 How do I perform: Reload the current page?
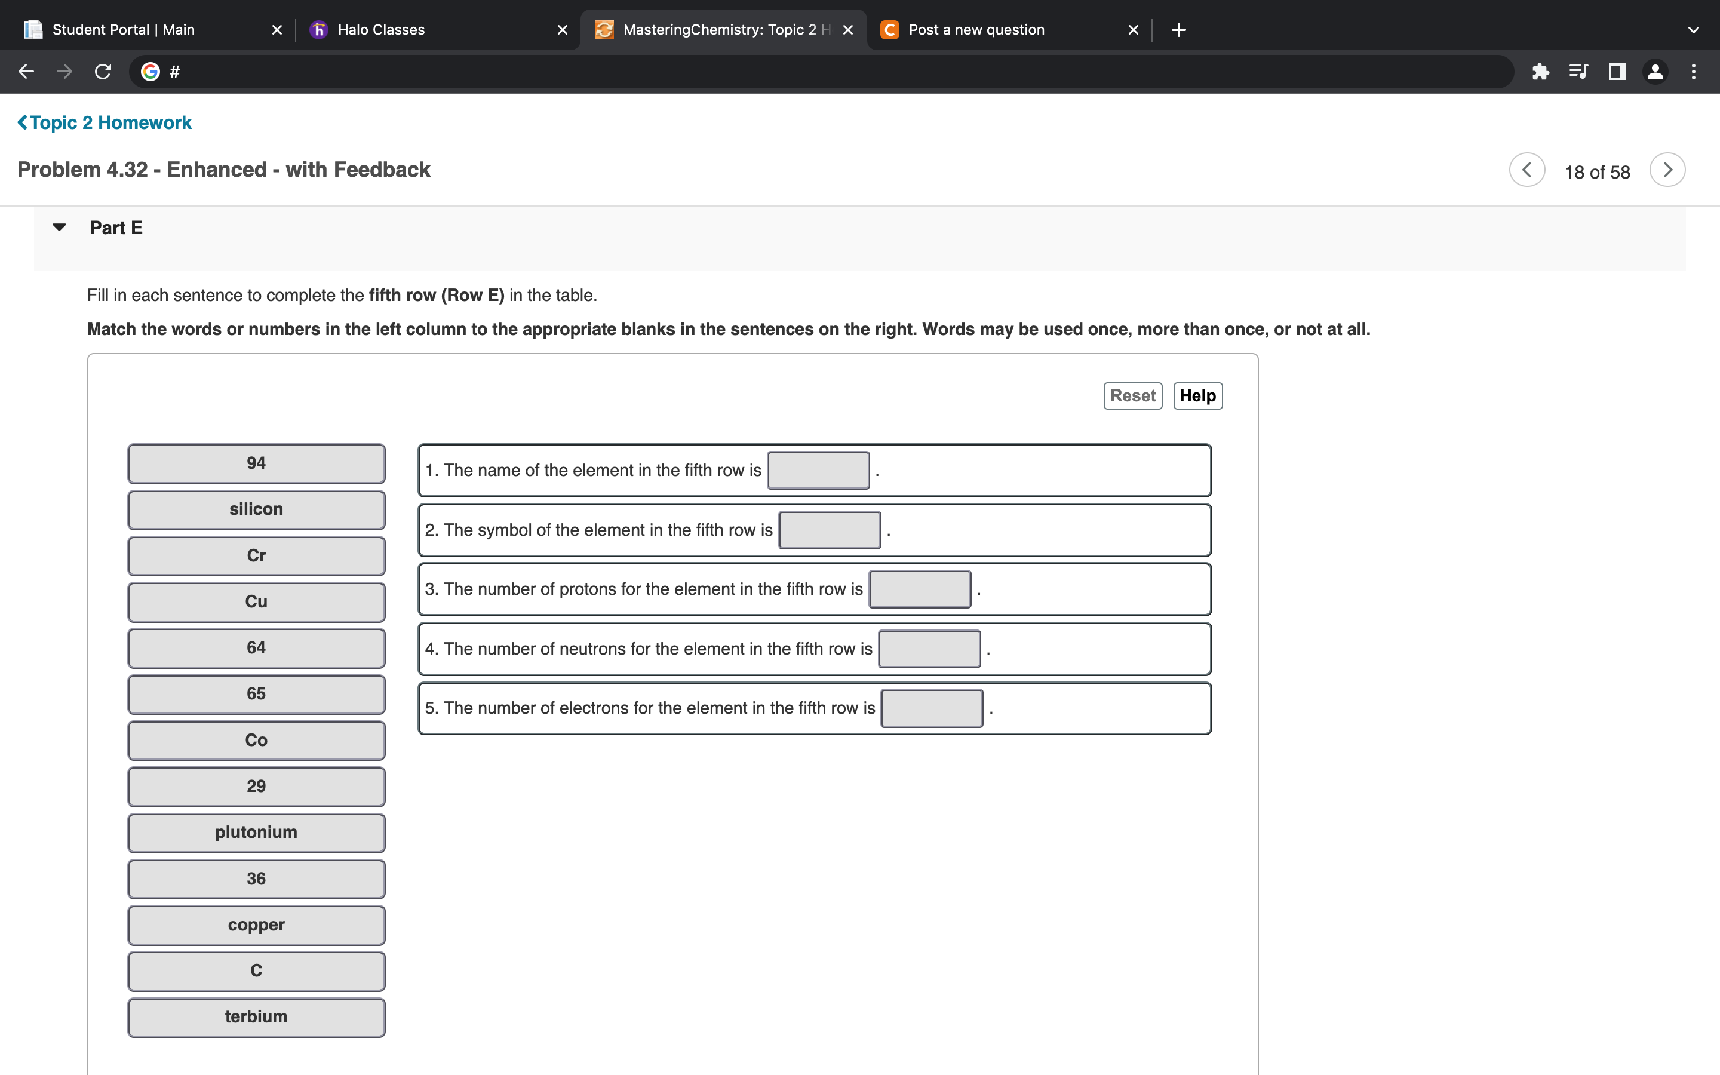tap(103, 72)
